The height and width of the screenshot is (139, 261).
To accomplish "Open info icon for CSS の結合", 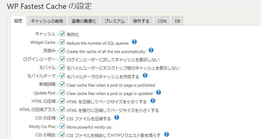I will [x=167, y=134].
